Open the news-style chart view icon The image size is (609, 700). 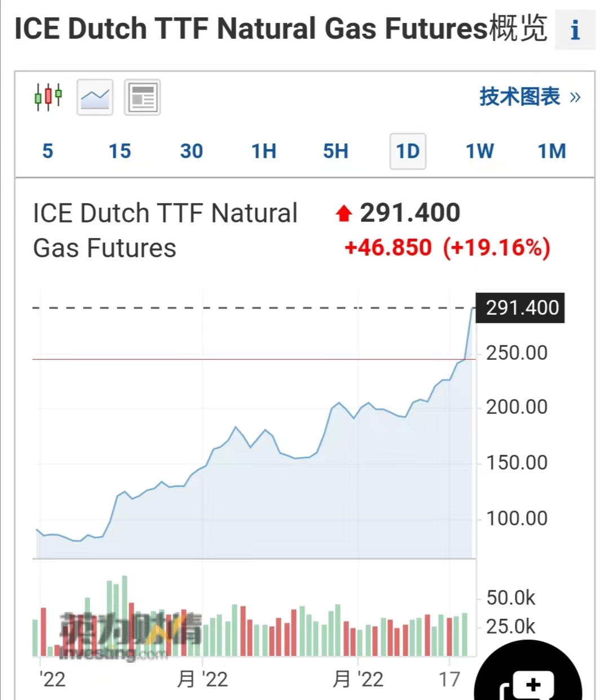pos(142,97)
